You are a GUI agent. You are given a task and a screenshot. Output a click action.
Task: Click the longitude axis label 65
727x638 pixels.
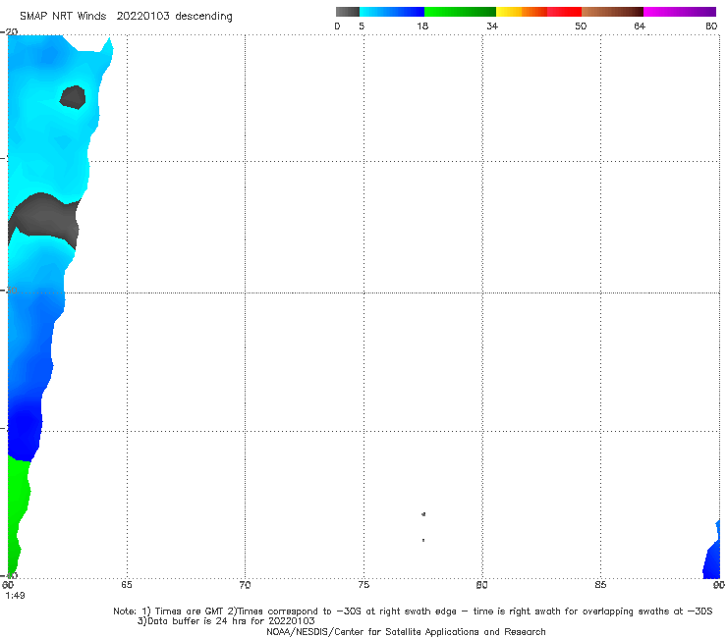[x=127, y=585]
